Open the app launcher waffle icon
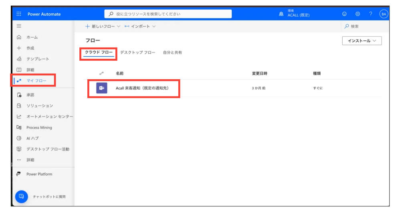 pyautogui.click(x=19, y=14)
